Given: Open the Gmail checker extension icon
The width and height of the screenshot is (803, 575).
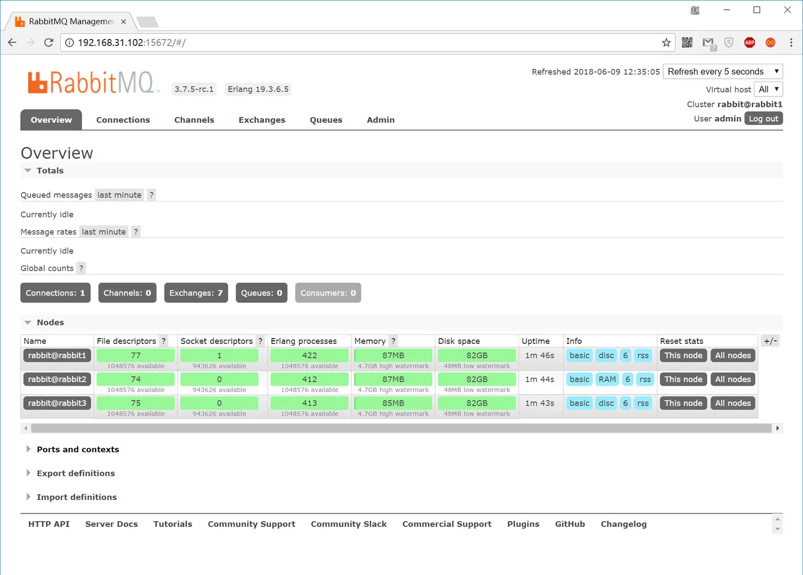Looking at the screenshot, I should pyautogui.click(x=709, y=43).
